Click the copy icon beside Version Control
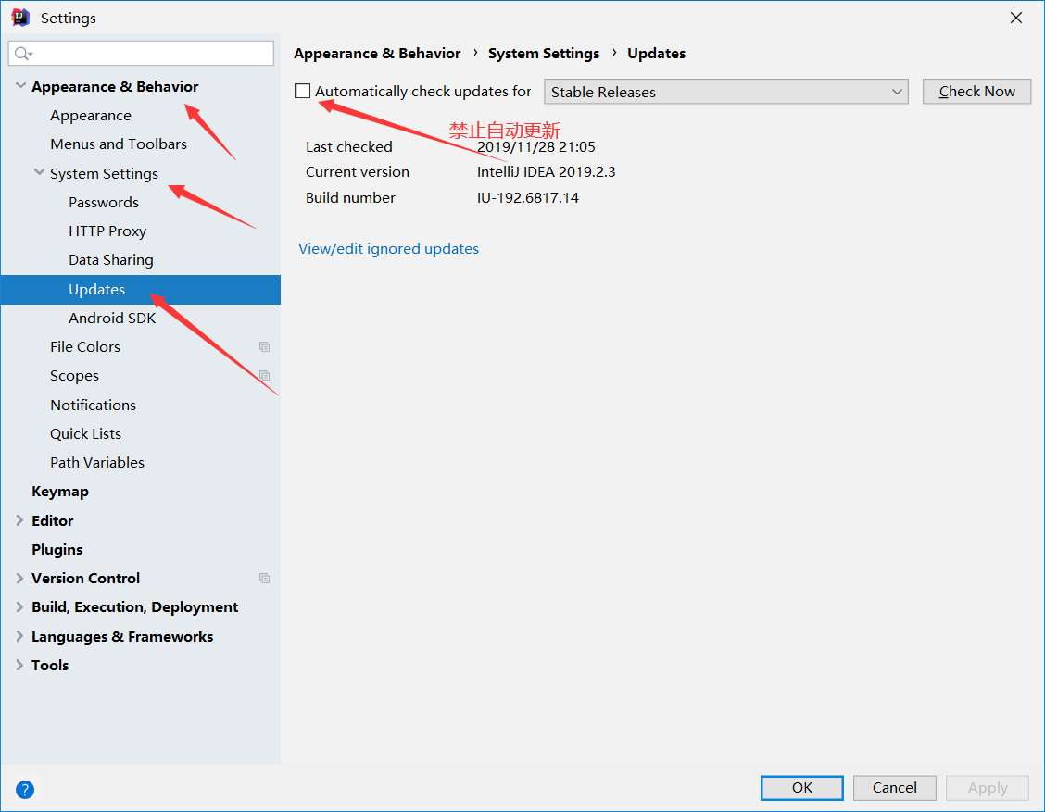The width and height of the screenshot is (1045, 812). 265,579
